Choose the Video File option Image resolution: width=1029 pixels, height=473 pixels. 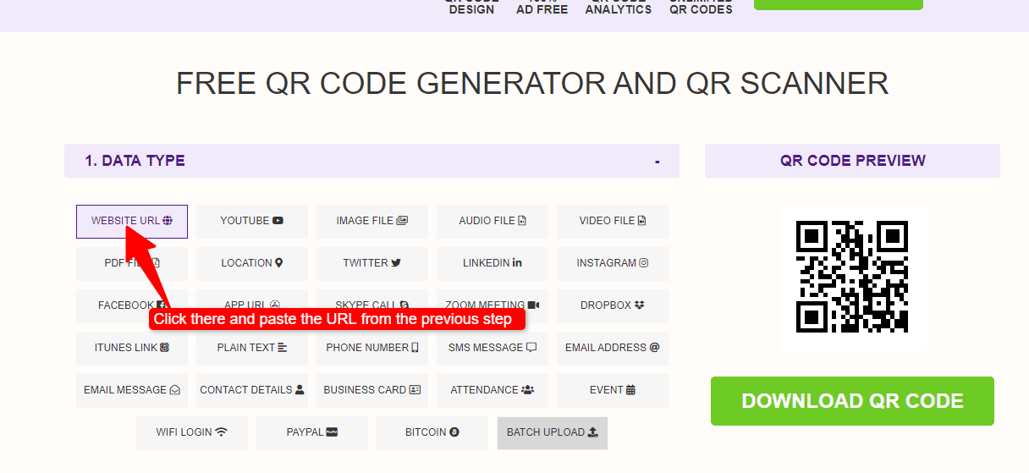pyautogui.click(x=613, y=221)
